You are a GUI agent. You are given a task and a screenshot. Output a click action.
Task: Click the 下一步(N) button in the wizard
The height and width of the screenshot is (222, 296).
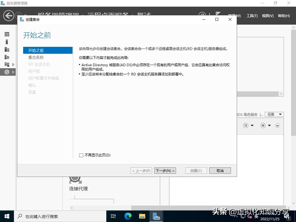coord(165,170)
